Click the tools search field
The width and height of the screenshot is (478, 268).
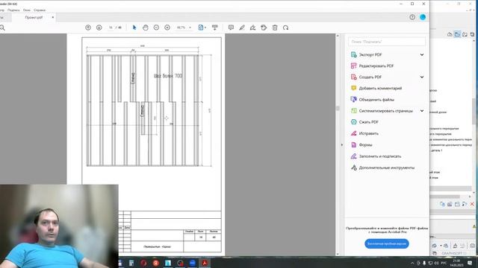[x=387, y=42]
